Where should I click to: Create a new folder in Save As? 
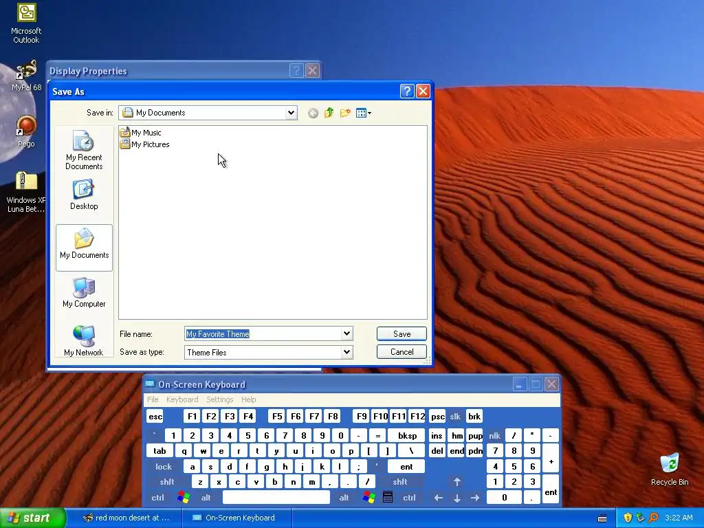(x=345, y=113)
